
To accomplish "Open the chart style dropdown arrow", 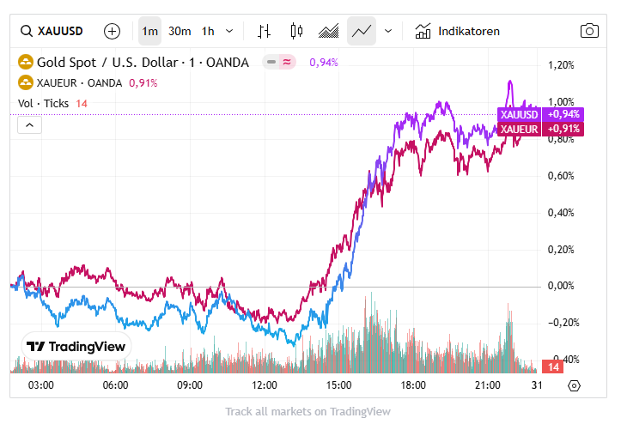I will pyautogui.click(x=387, y=31).
